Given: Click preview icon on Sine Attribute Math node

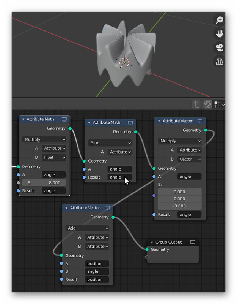Looking at the screenshot, I should pos(130,123).
